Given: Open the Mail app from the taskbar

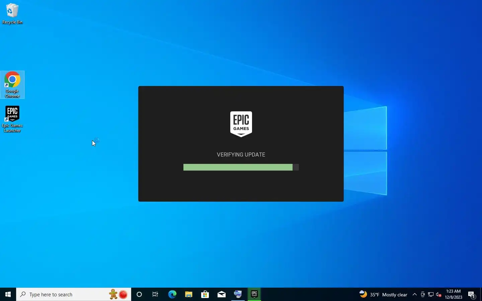Looking at the screenshot, I should tap(222, 294).
